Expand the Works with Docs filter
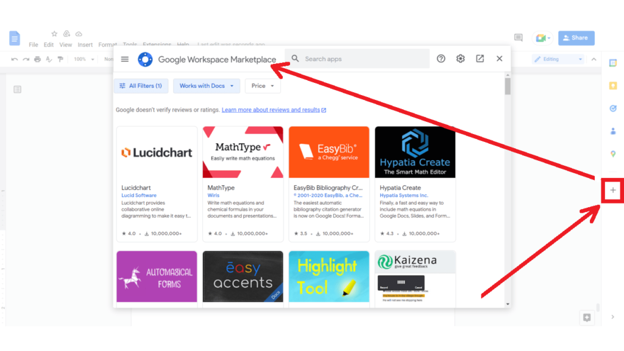 [207, 86]
